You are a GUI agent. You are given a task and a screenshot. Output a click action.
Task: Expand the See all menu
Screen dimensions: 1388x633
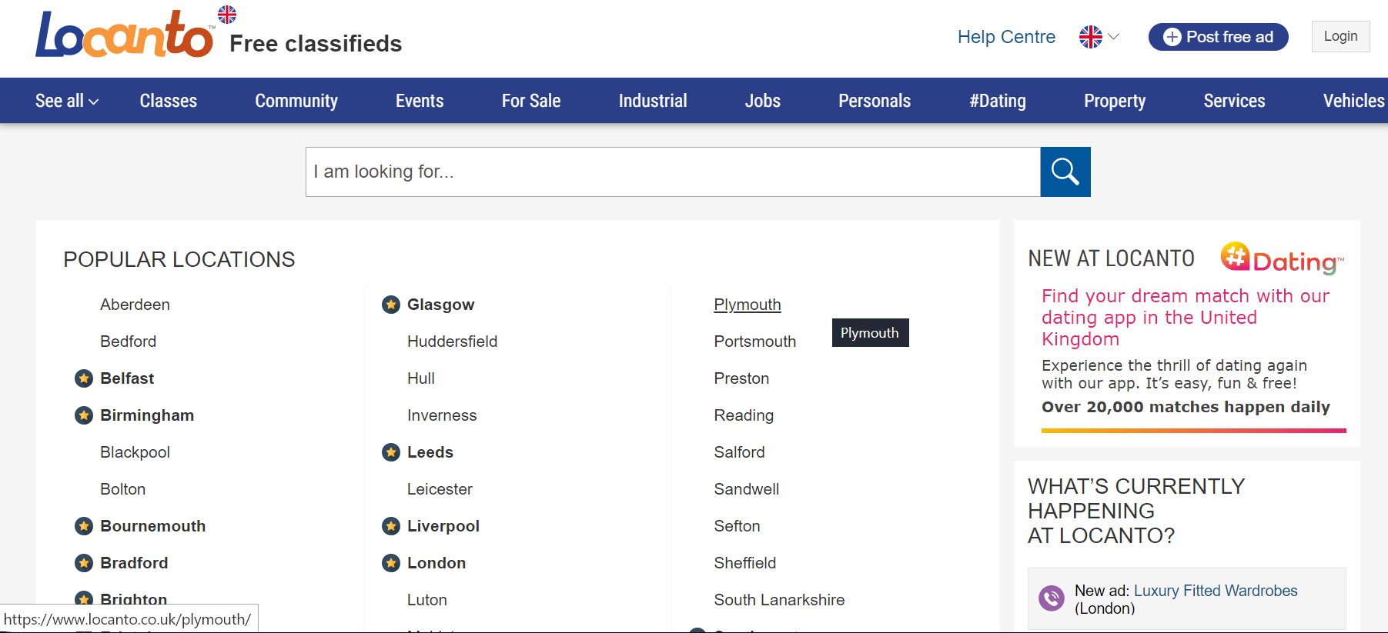(67, 101)
